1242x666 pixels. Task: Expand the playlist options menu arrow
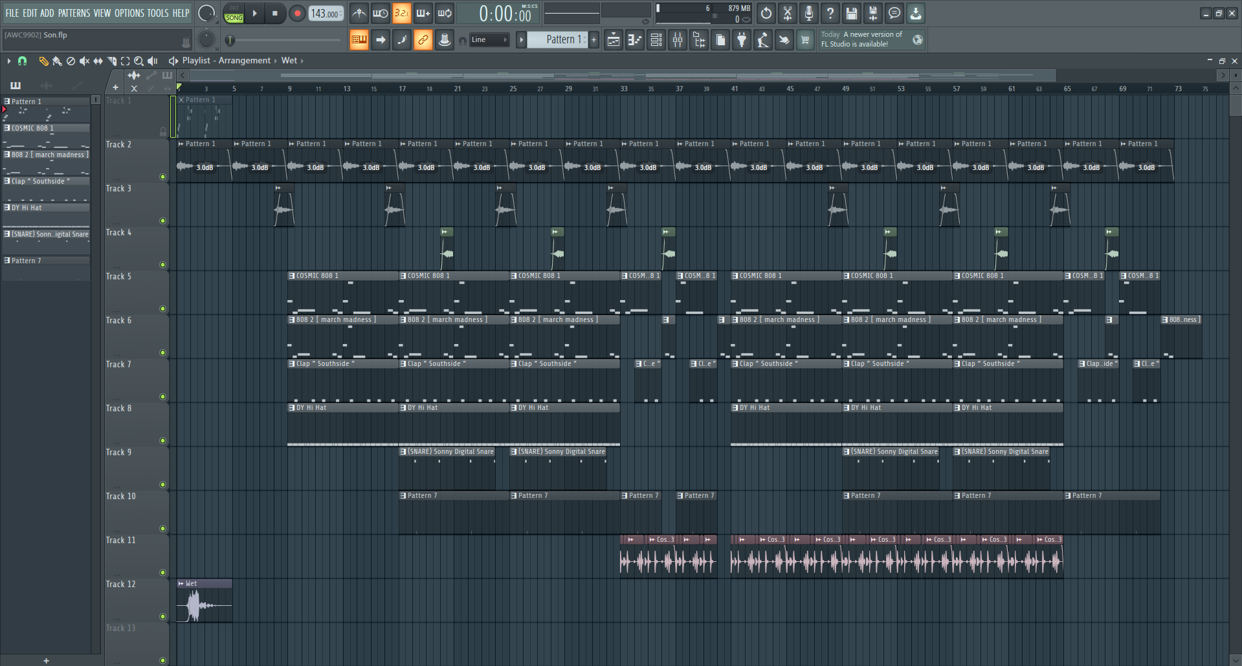(x=9, y=61)
